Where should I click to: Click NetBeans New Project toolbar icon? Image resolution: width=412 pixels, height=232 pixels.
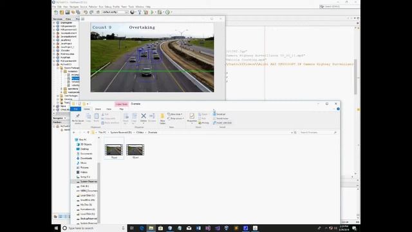(62, 12)
